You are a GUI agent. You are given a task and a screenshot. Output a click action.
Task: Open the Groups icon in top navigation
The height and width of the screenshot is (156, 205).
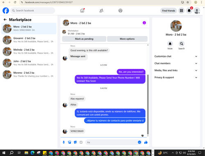point(120,11)
